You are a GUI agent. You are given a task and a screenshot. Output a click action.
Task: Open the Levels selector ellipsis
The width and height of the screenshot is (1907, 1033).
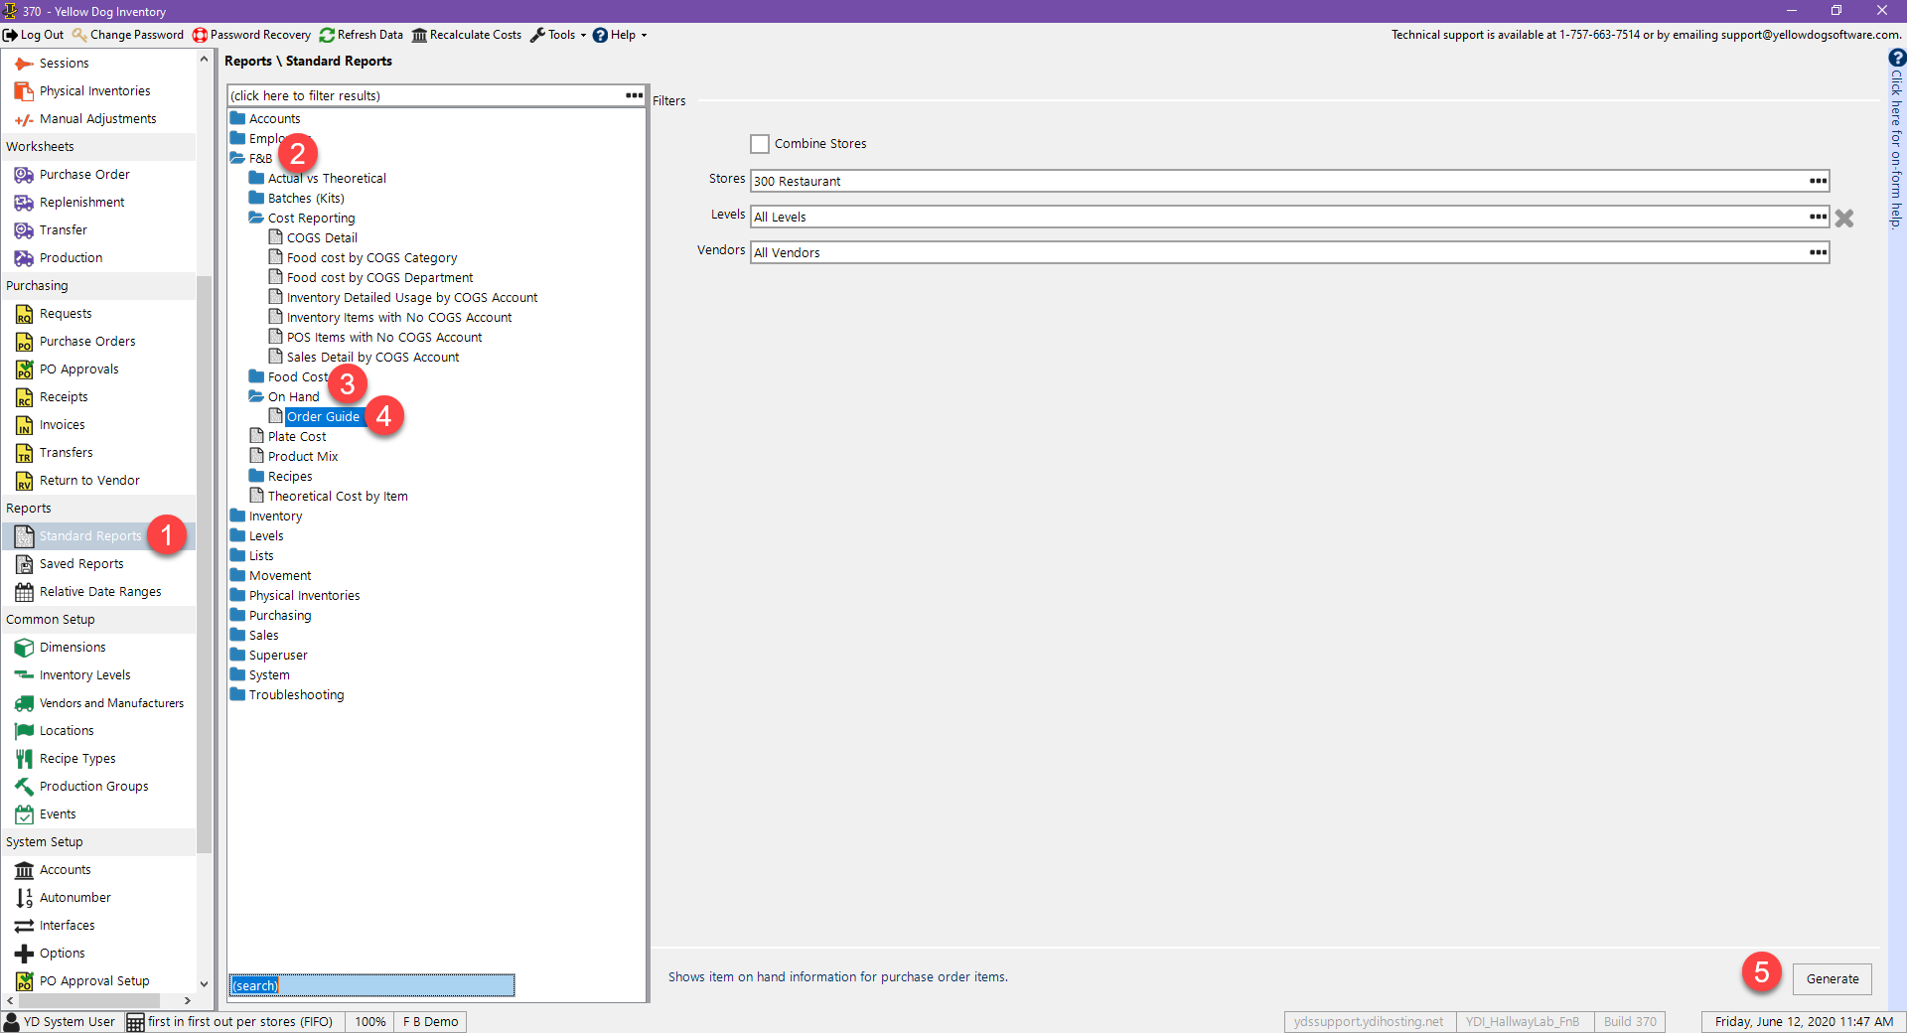pyautogui.click(x=1818, y=217)
